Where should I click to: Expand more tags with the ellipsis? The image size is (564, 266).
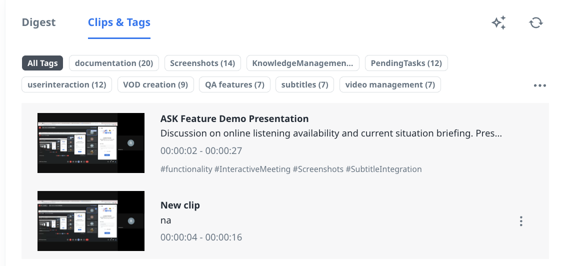pyautogui.click(x=539, y=85)
